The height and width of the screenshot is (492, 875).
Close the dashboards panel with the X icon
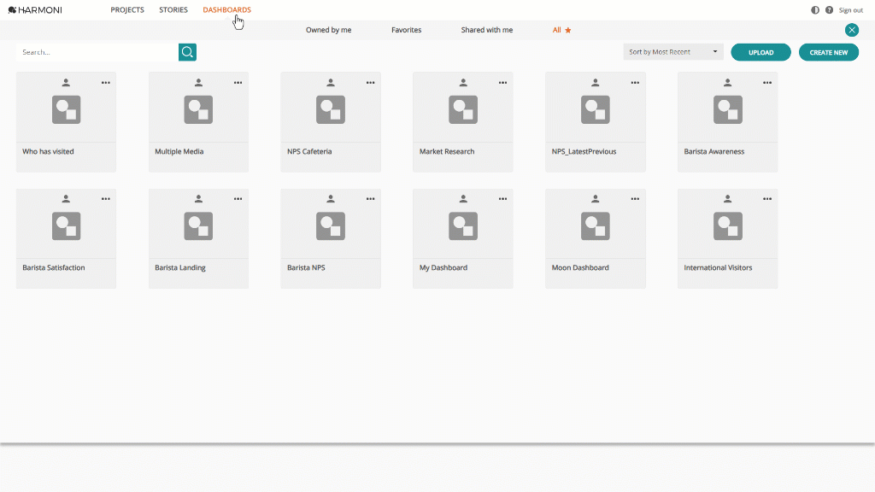point(852,30)
